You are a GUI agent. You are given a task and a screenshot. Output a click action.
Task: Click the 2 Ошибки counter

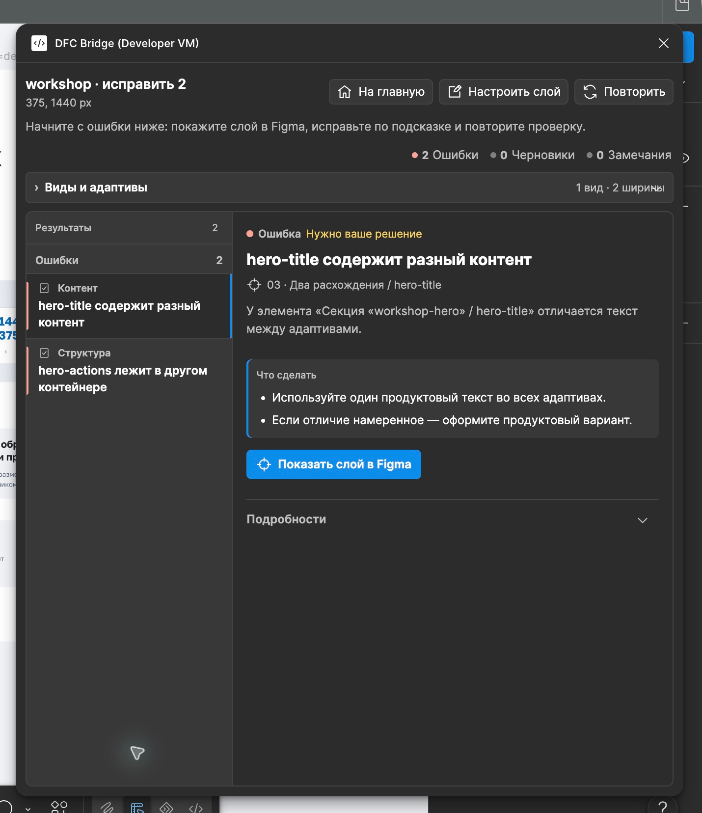pos(445,155)
